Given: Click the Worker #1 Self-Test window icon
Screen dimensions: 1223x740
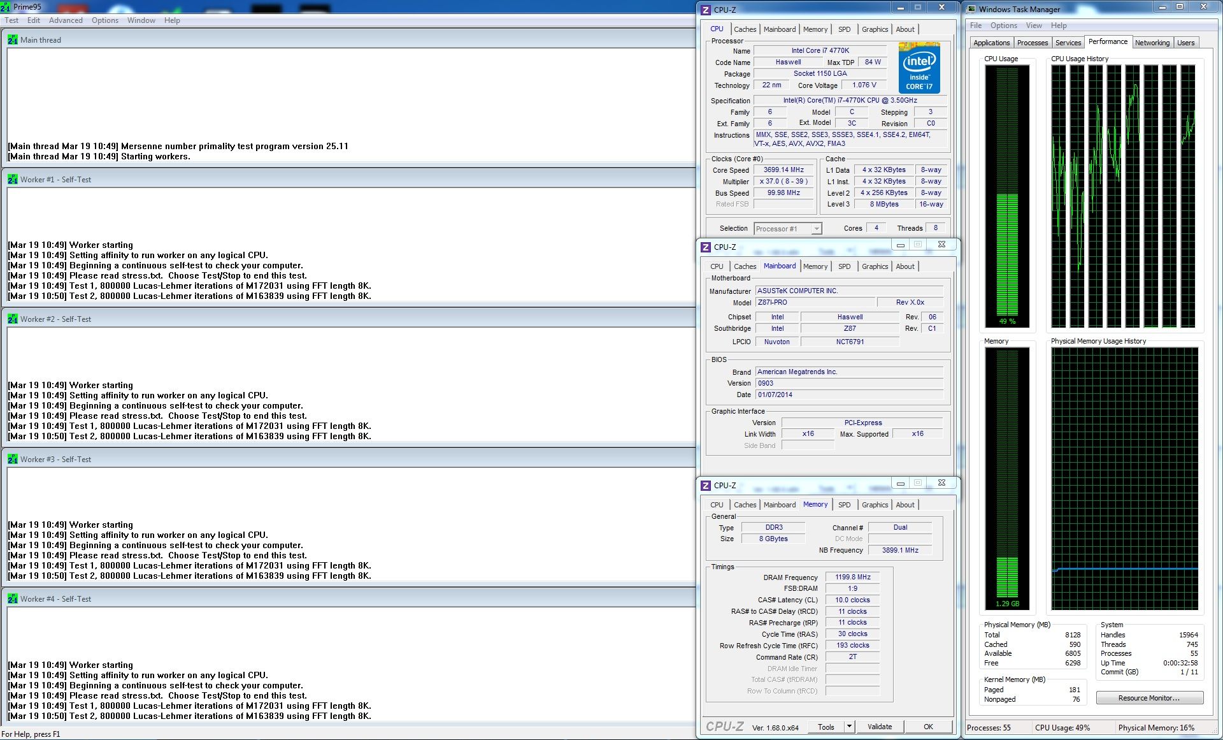Looking at the screenshot, I should [13, 180].
